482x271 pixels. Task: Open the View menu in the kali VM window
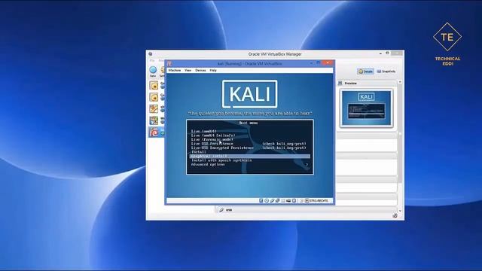[188, 70]
